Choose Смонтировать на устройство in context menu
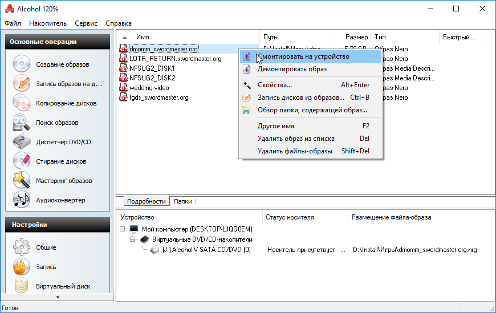The image size is (496, 313). [303, 56]
